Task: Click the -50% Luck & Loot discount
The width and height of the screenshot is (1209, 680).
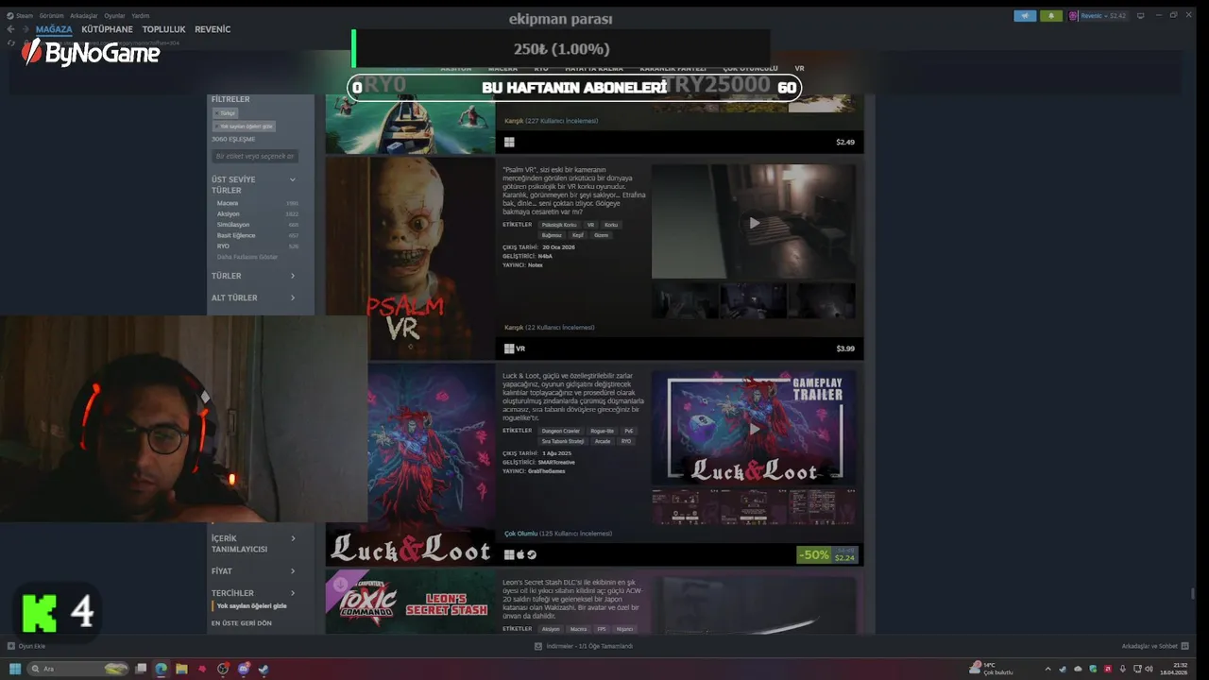Action: pyautogui.click(x=813, y=555)
